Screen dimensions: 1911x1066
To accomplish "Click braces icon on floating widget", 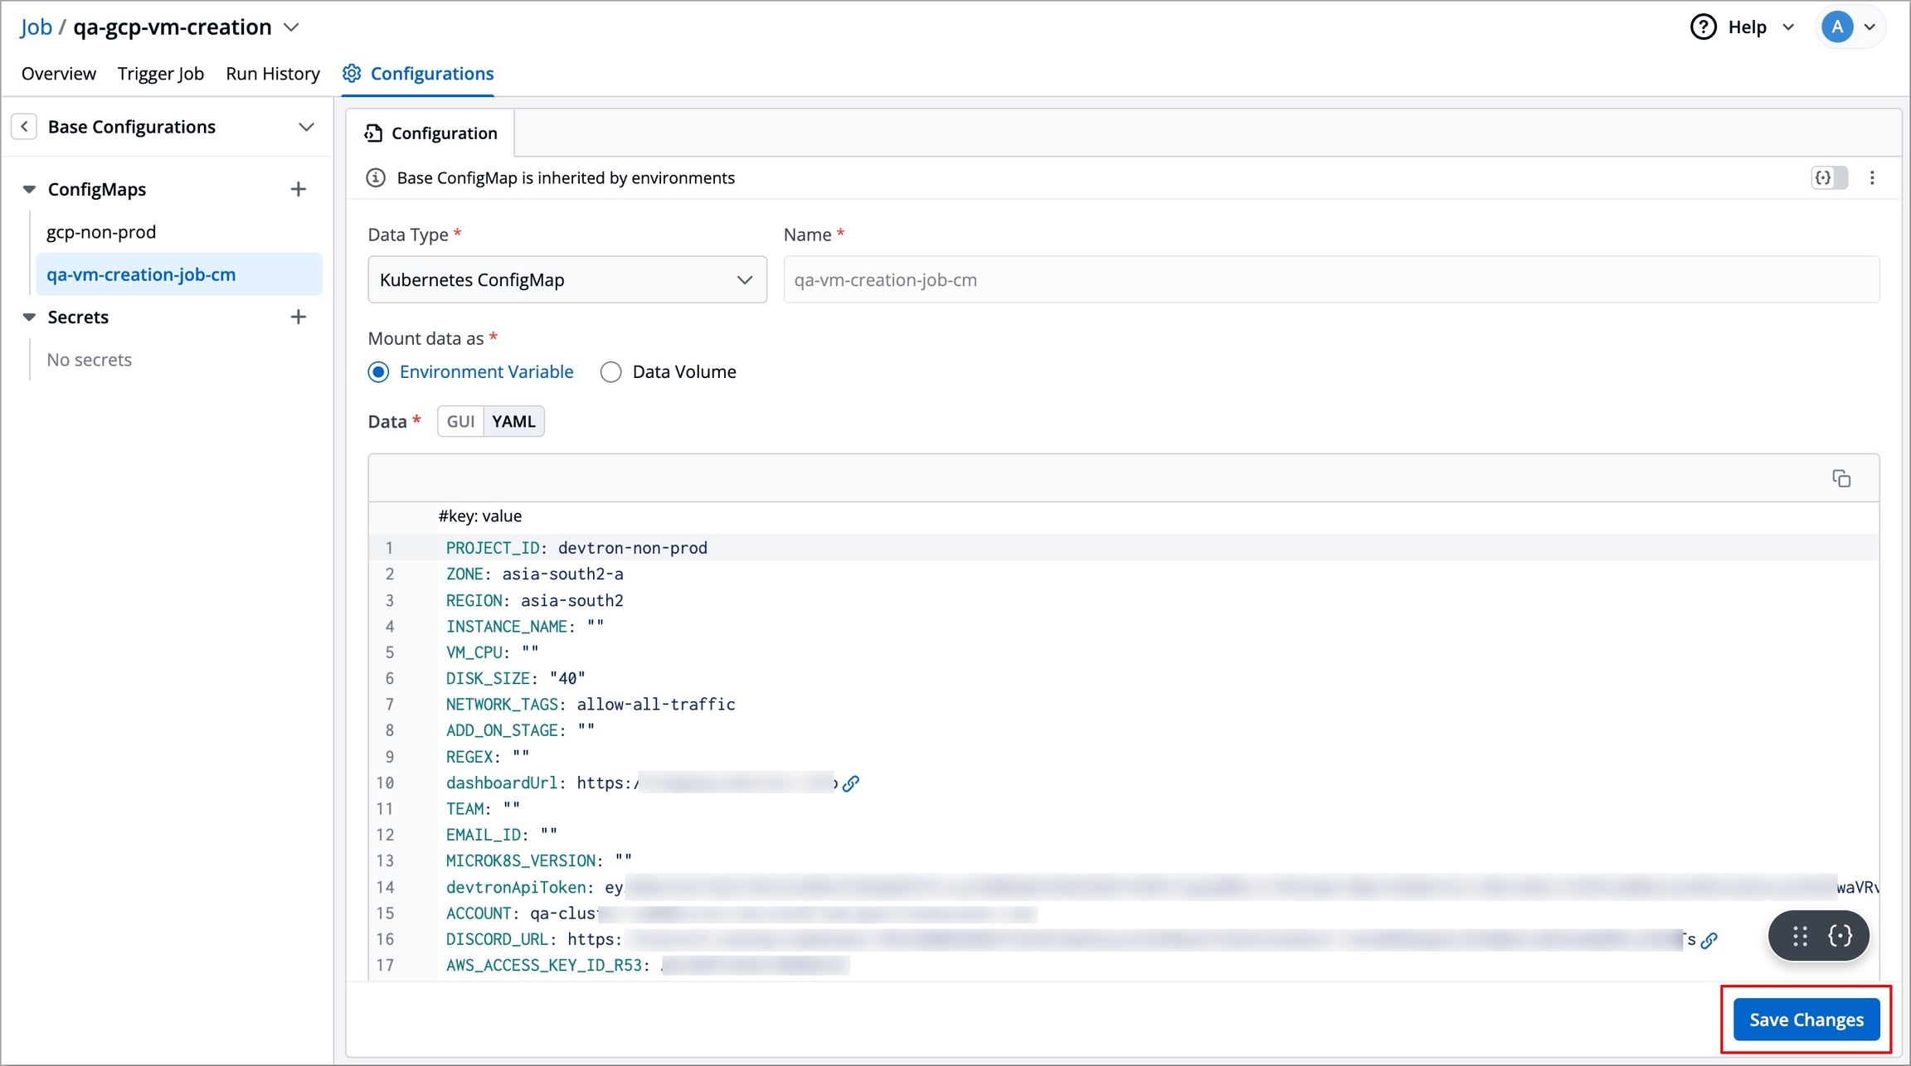I will [1840, 936].
